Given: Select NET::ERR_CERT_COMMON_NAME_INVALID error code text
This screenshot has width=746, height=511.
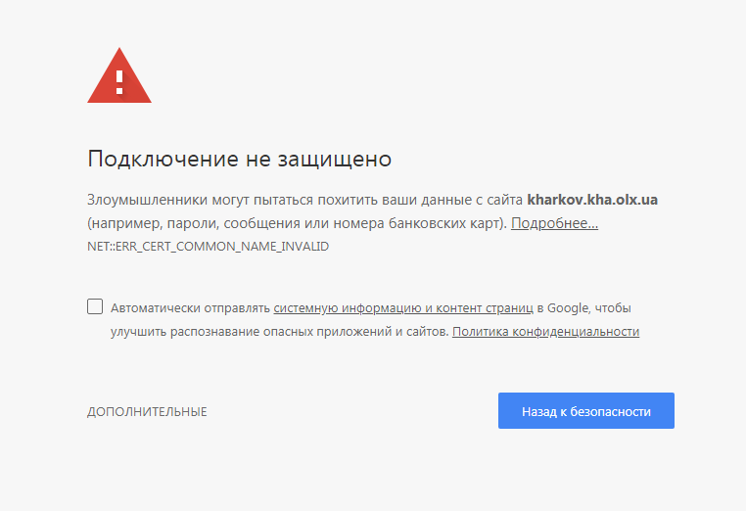Looking at the screenshot, I should click(x=208, y=247).
